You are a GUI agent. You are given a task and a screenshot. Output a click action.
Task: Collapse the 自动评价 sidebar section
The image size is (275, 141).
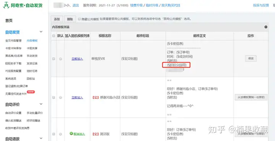41,104
